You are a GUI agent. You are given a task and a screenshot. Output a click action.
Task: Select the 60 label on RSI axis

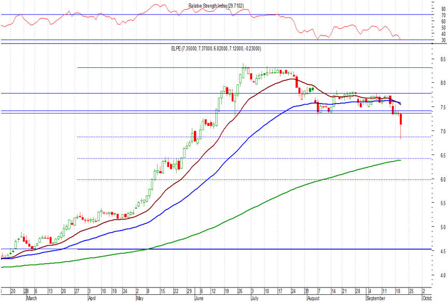click(x=443, y=22)
